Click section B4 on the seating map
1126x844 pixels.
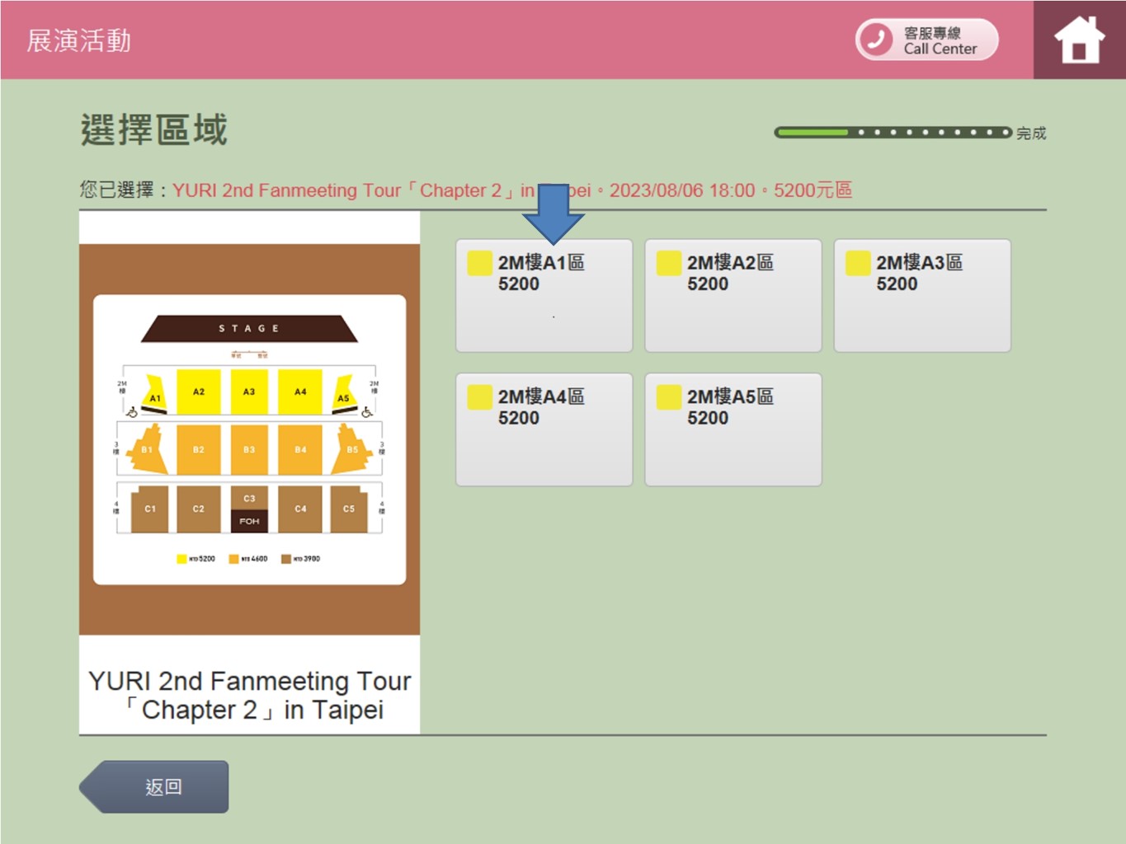point(300,450)
